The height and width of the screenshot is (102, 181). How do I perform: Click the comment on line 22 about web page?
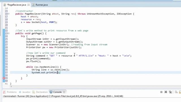point(52,31)
